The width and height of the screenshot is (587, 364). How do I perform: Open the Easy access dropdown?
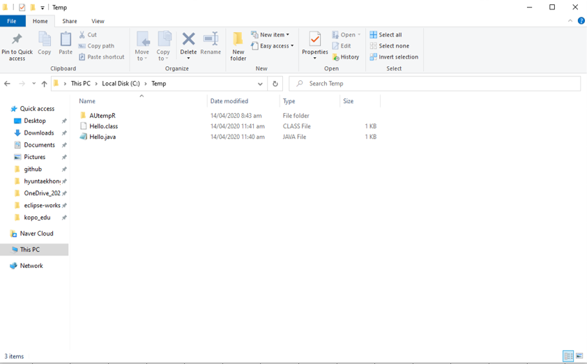[x=273, y=46]
